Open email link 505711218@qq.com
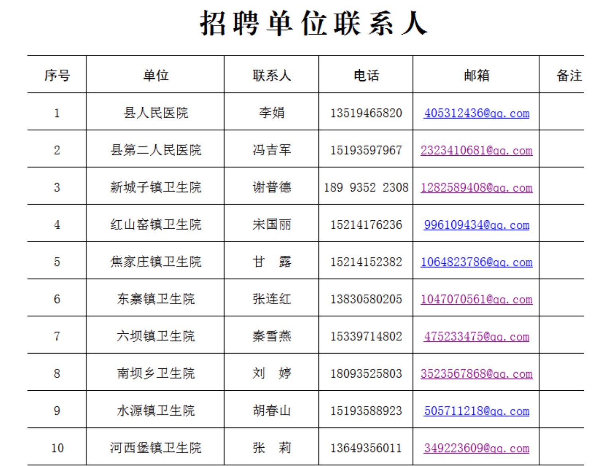The image size is (592, 466). tap(476, 411)
